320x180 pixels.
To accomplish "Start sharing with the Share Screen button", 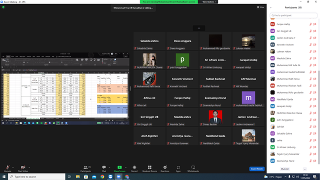I will click(x=119, y=169).
